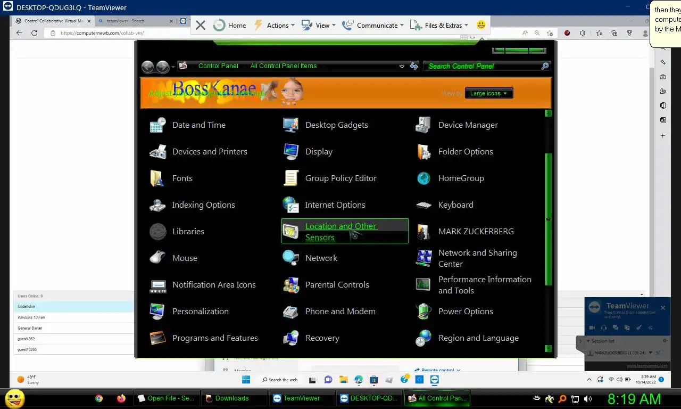Launch Group Policy Editor
Viewport: 681px width, 409px height.
[x=329, y=178]
